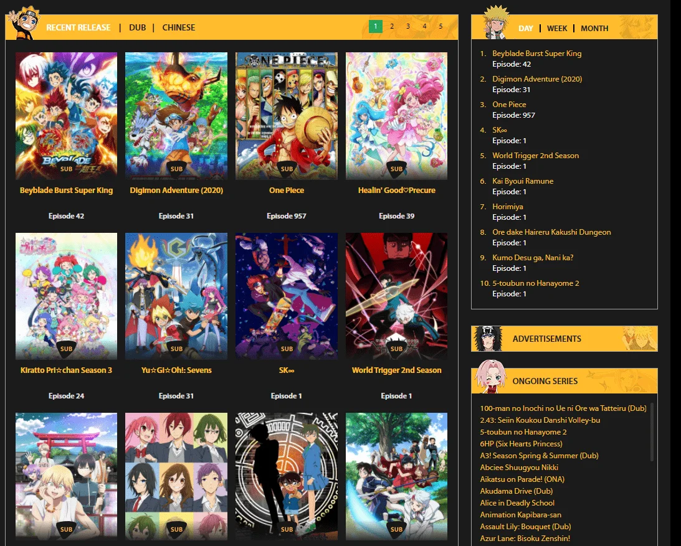Click the SUB badge on One Piece poster
This screenshot has width=681, height=546.
point(287,169)
